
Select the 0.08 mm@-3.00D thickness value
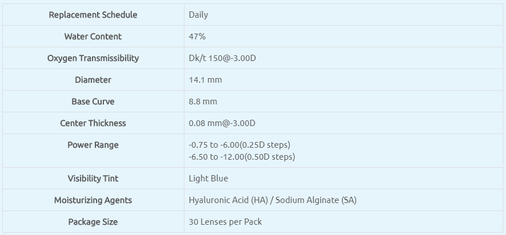tap(222, 123)
